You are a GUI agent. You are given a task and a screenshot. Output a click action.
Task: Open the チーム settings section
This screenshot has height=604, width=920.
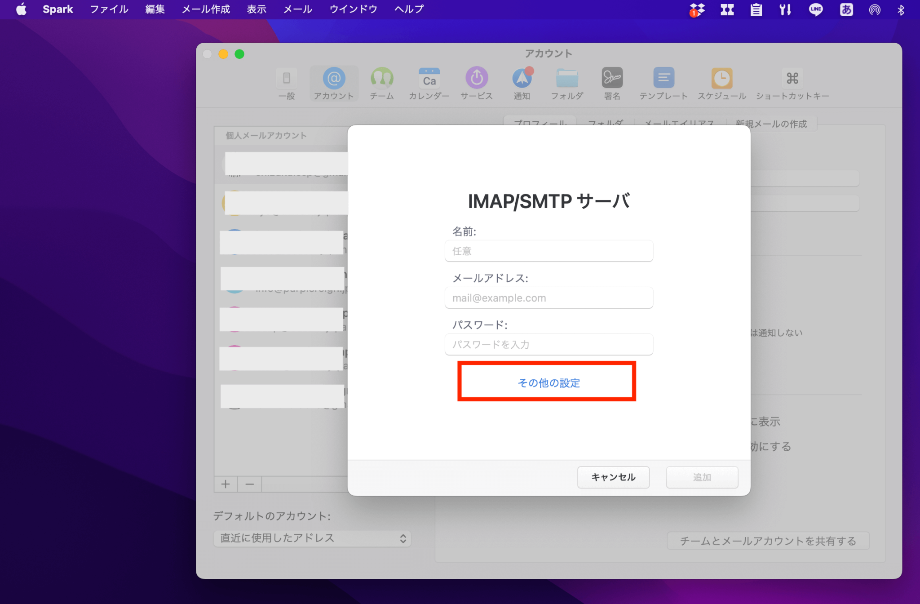[381, 83]
